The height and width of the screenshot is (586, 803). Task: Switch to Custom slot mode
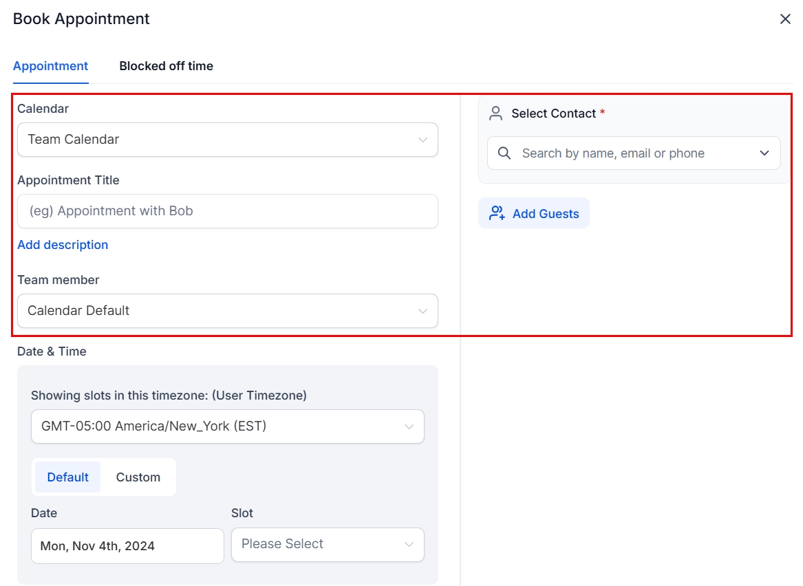coord(138,477)
